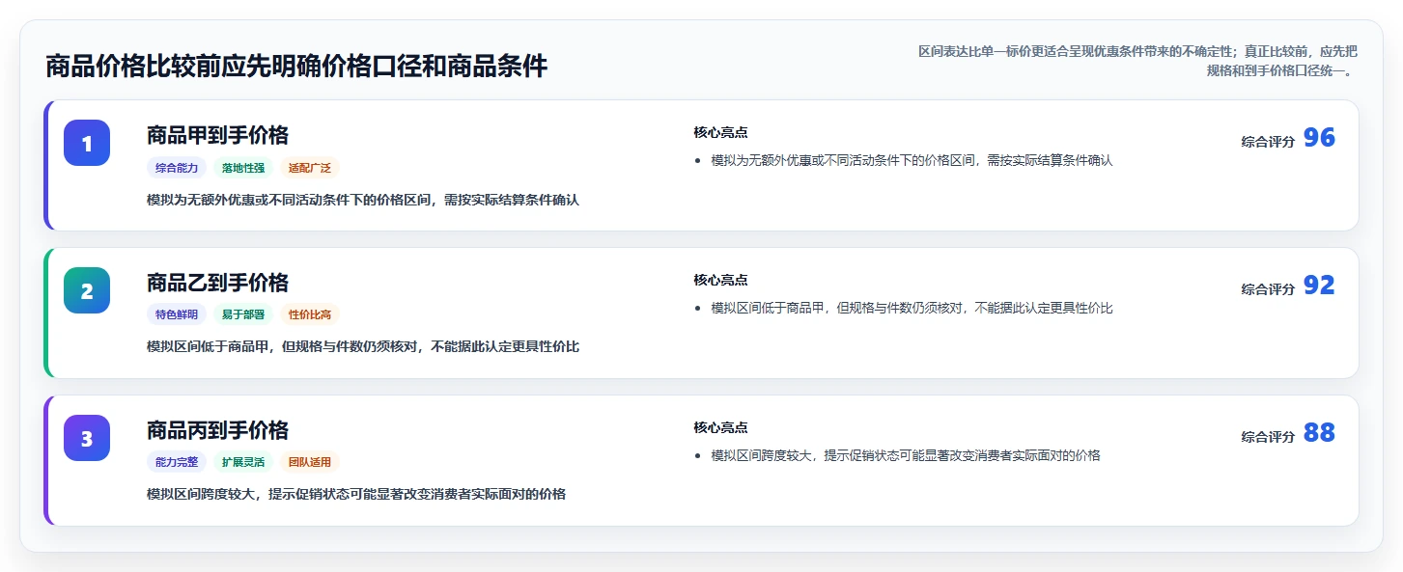The height and width of the screenshot is (572, 1403).
Task: Click the rank 2 number badge
Action: coord(87,290)
